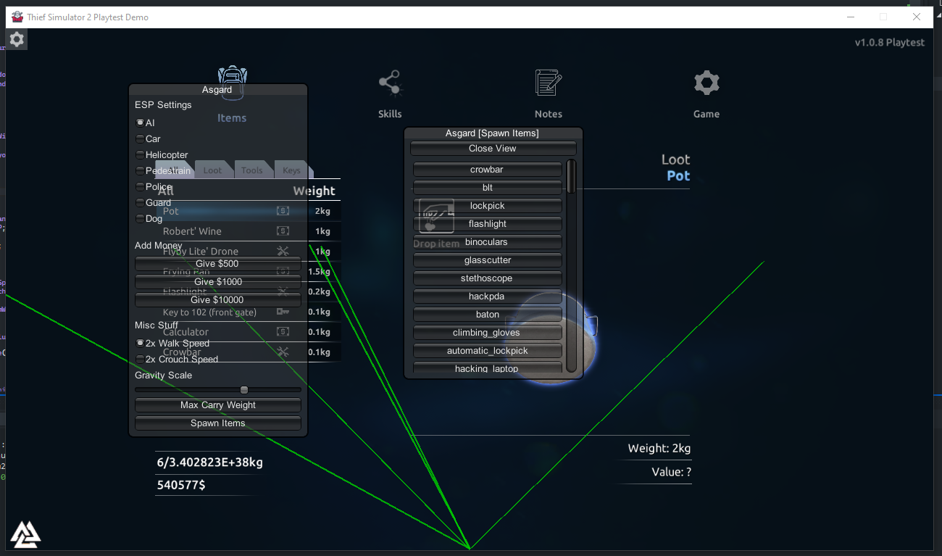Click the Weight column header

click(x=314, y=191)
